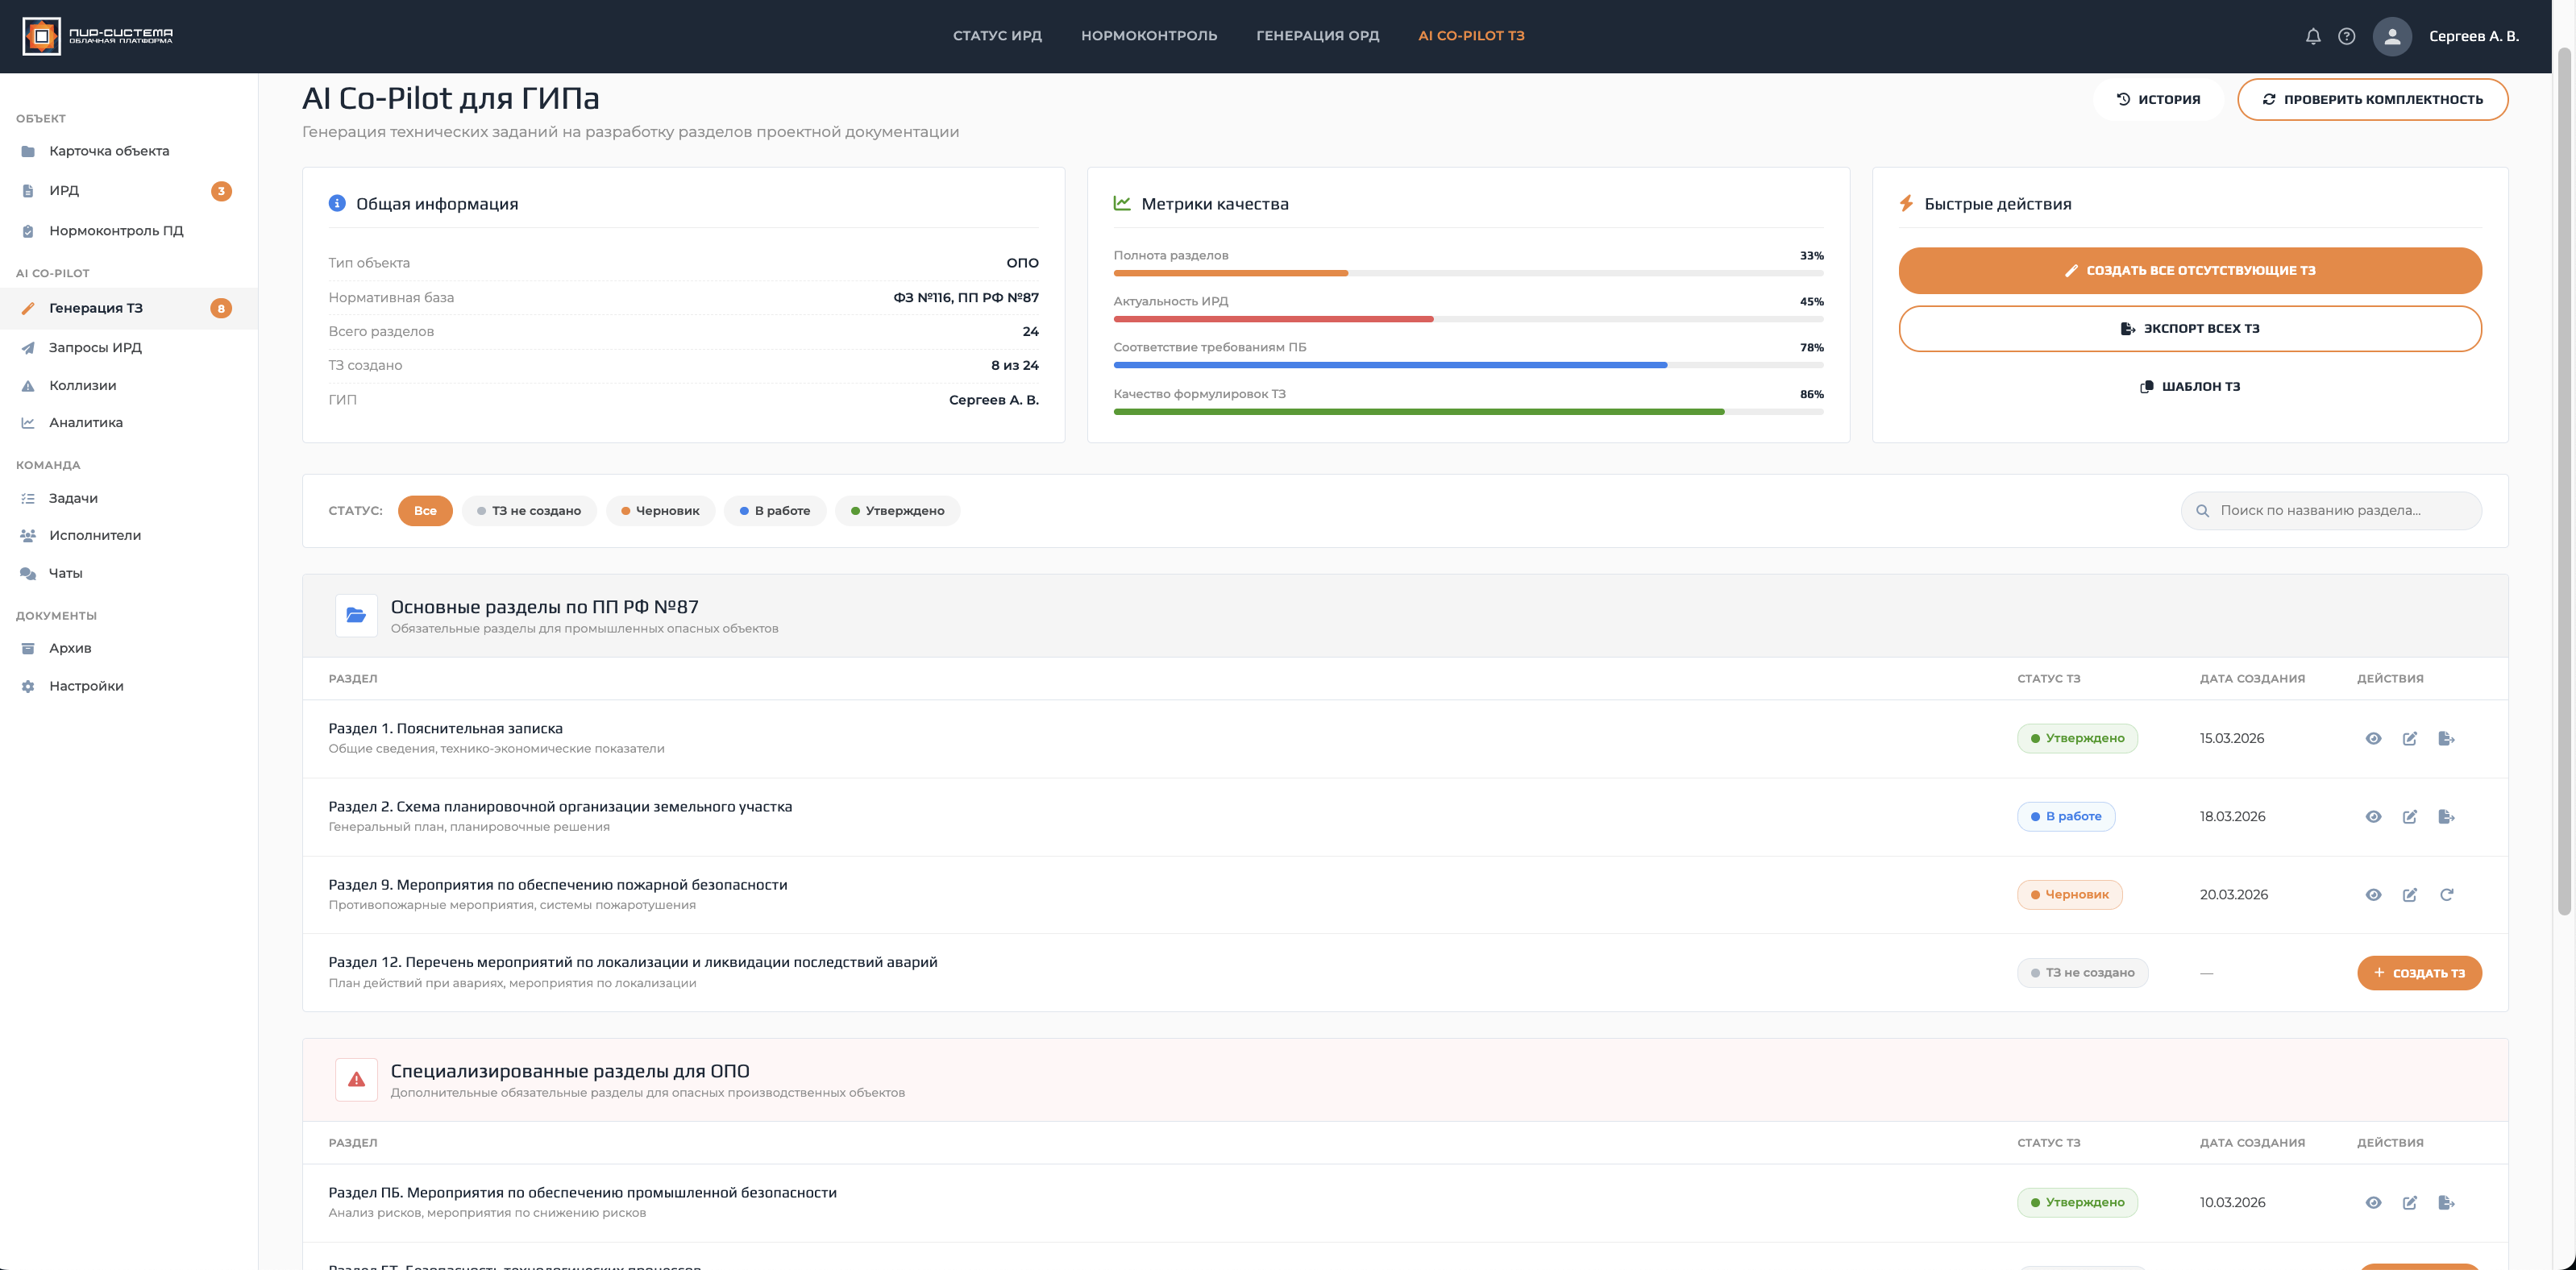2576x1270 pixels.
Task: Click the Качество формулировок ТЗ progress bar
Action: (1468, 411)
